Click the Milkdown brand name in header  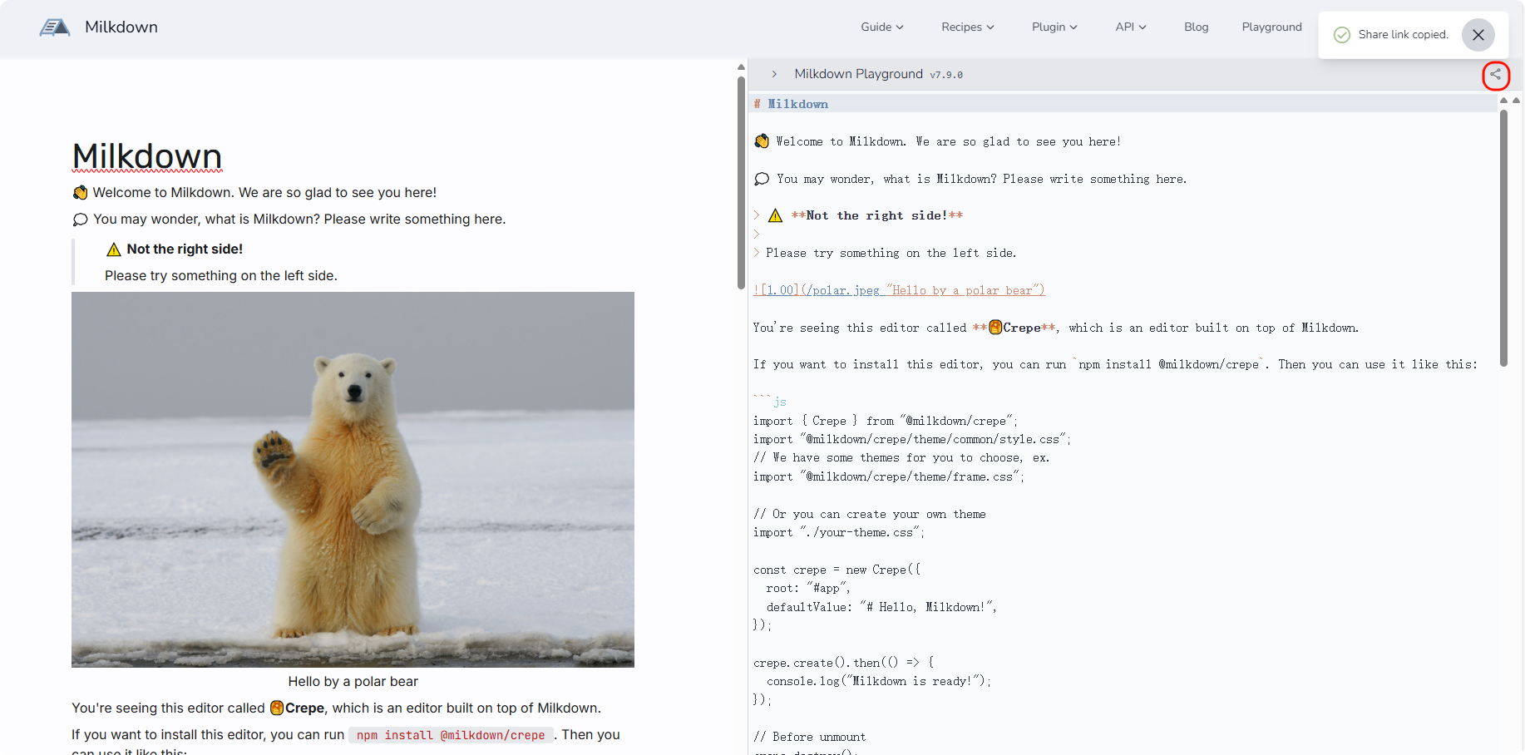click(x=121, y=27)
